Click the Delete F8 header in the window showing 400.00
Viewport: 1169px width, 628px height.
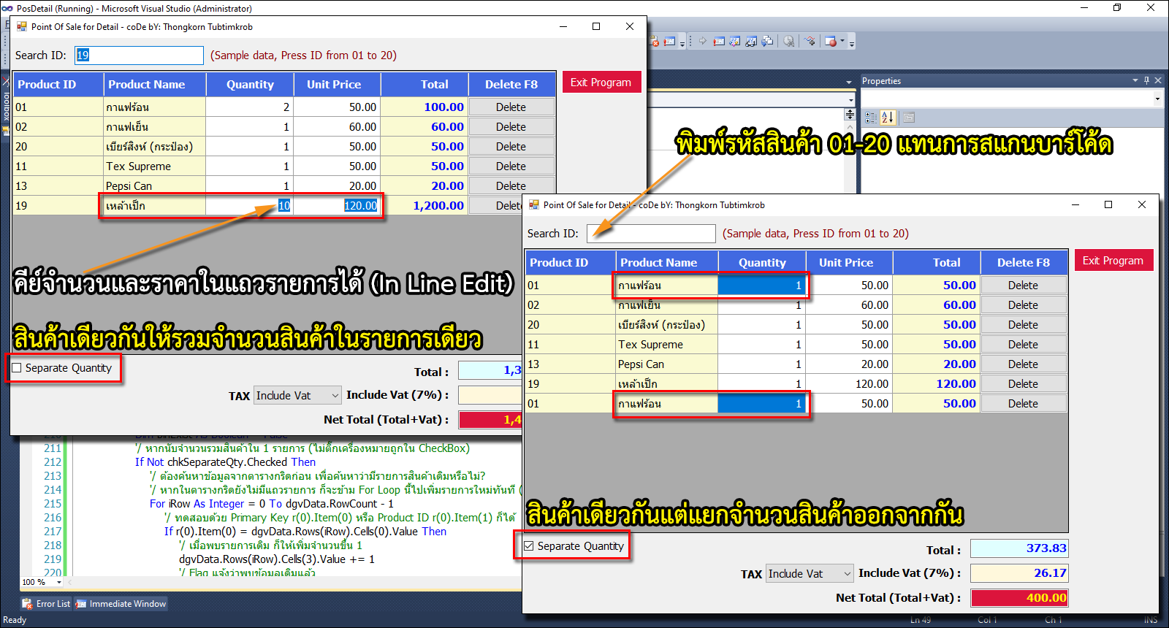pos(1024,263)
